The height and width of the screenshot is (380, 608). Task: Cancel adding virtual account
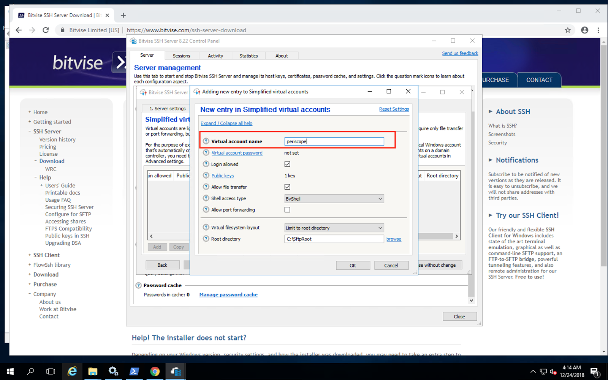click(x=391, y=266)
